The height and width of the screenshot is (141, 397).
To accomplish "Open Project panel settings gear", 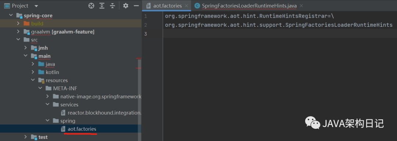I will point(126,5).
